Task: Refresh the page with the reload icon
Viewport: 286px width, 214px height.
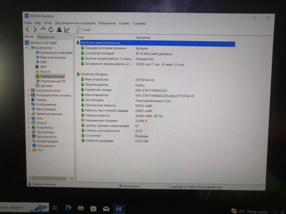Action: click(51, 30)
